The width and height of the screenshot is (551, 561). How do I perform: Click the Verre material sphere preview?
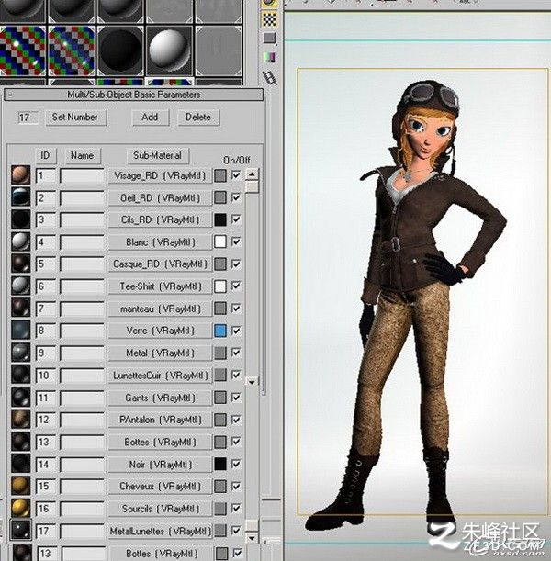21,331
